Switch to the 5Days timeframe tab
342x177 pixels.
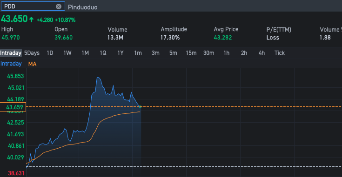pyautogui.click(x=32, y=53)
